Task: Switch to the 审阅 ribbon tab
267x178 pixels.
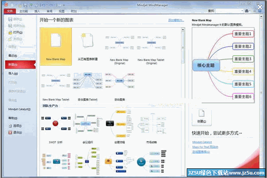Action: point(50,11)
